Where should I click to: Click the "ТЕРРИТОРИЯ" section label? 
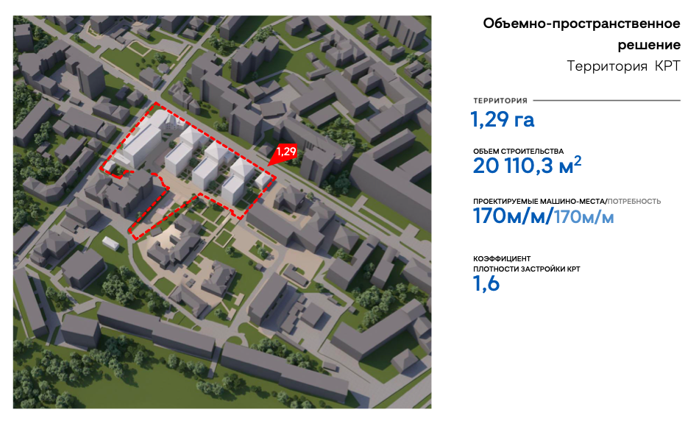(500, 100)
